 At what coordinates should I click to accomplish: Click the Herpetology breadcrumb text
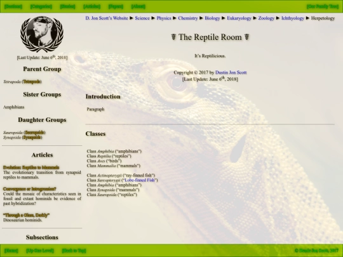point(323,18)
